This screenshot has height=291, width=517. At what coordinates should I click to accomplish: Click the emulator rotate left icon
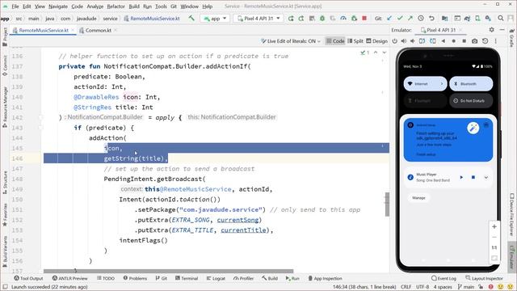[x=422, y=41]
